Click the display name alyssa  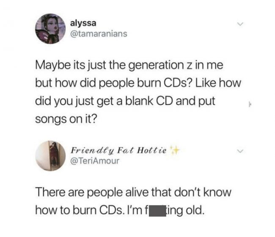click(83, 23)
